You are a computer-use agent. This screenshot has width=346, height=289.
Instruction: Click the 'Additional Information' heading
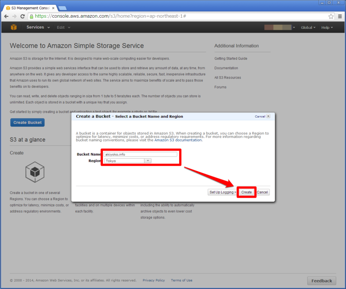pos(237,46)
